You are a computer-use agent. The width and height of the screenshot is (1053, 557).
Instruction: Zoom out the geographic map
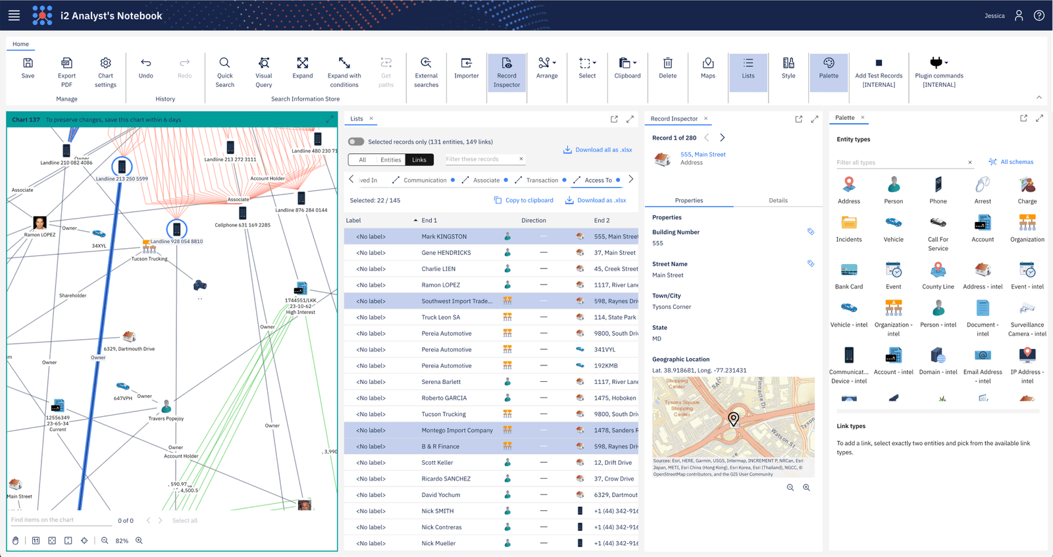[x=790, y=488]
